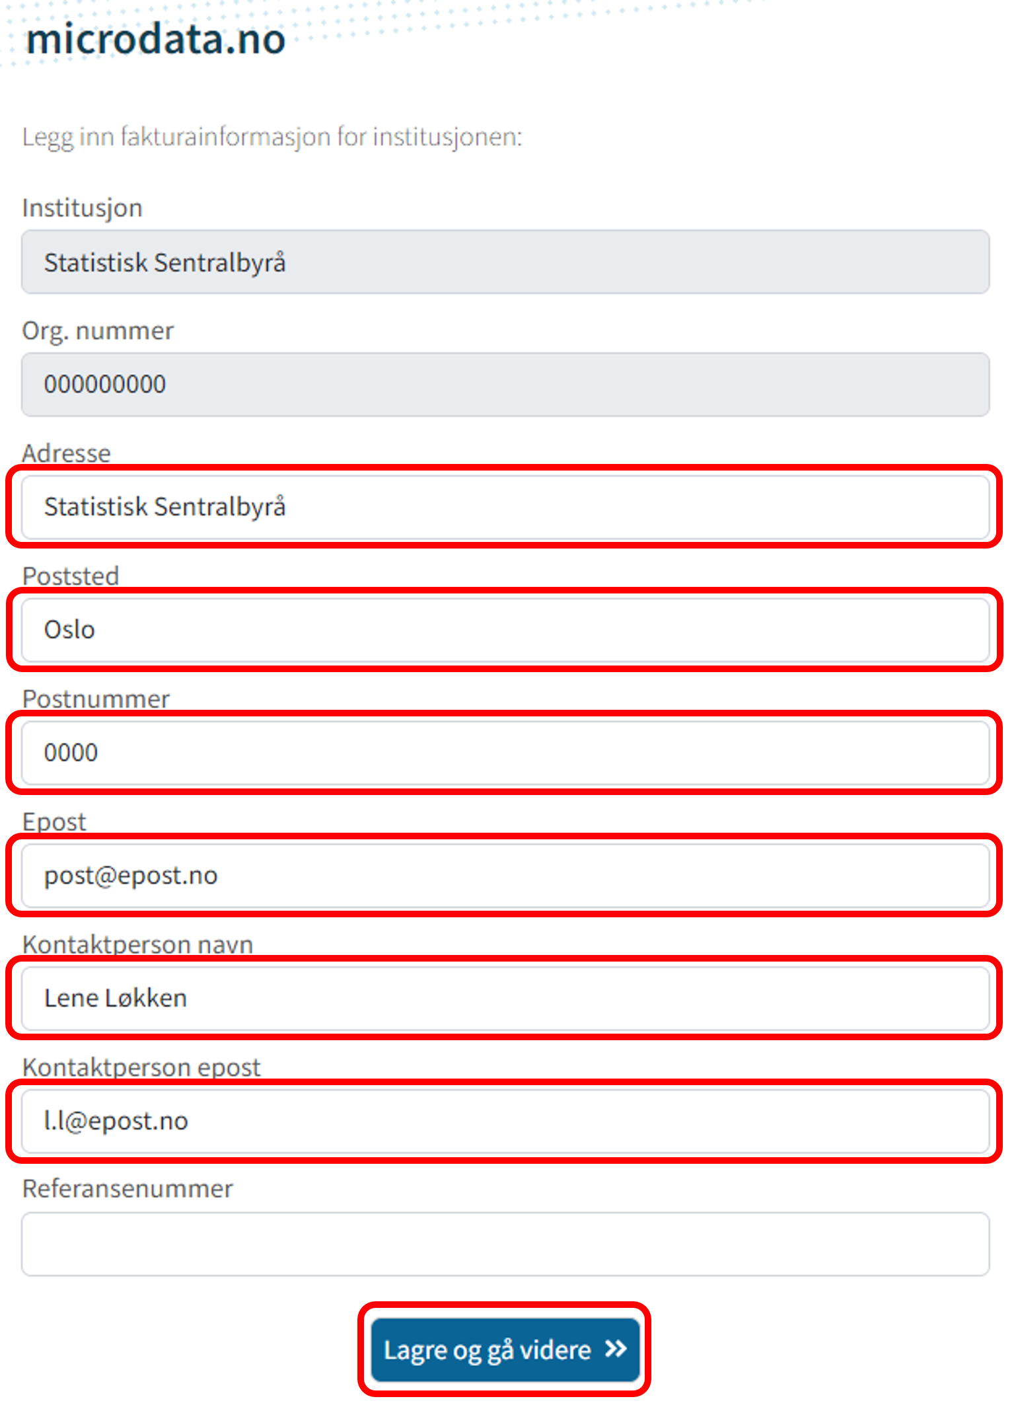Viewport: 1016px width, 1409px height.
Task: Click the Kontaktperson epost input field
Action: 505,1121
